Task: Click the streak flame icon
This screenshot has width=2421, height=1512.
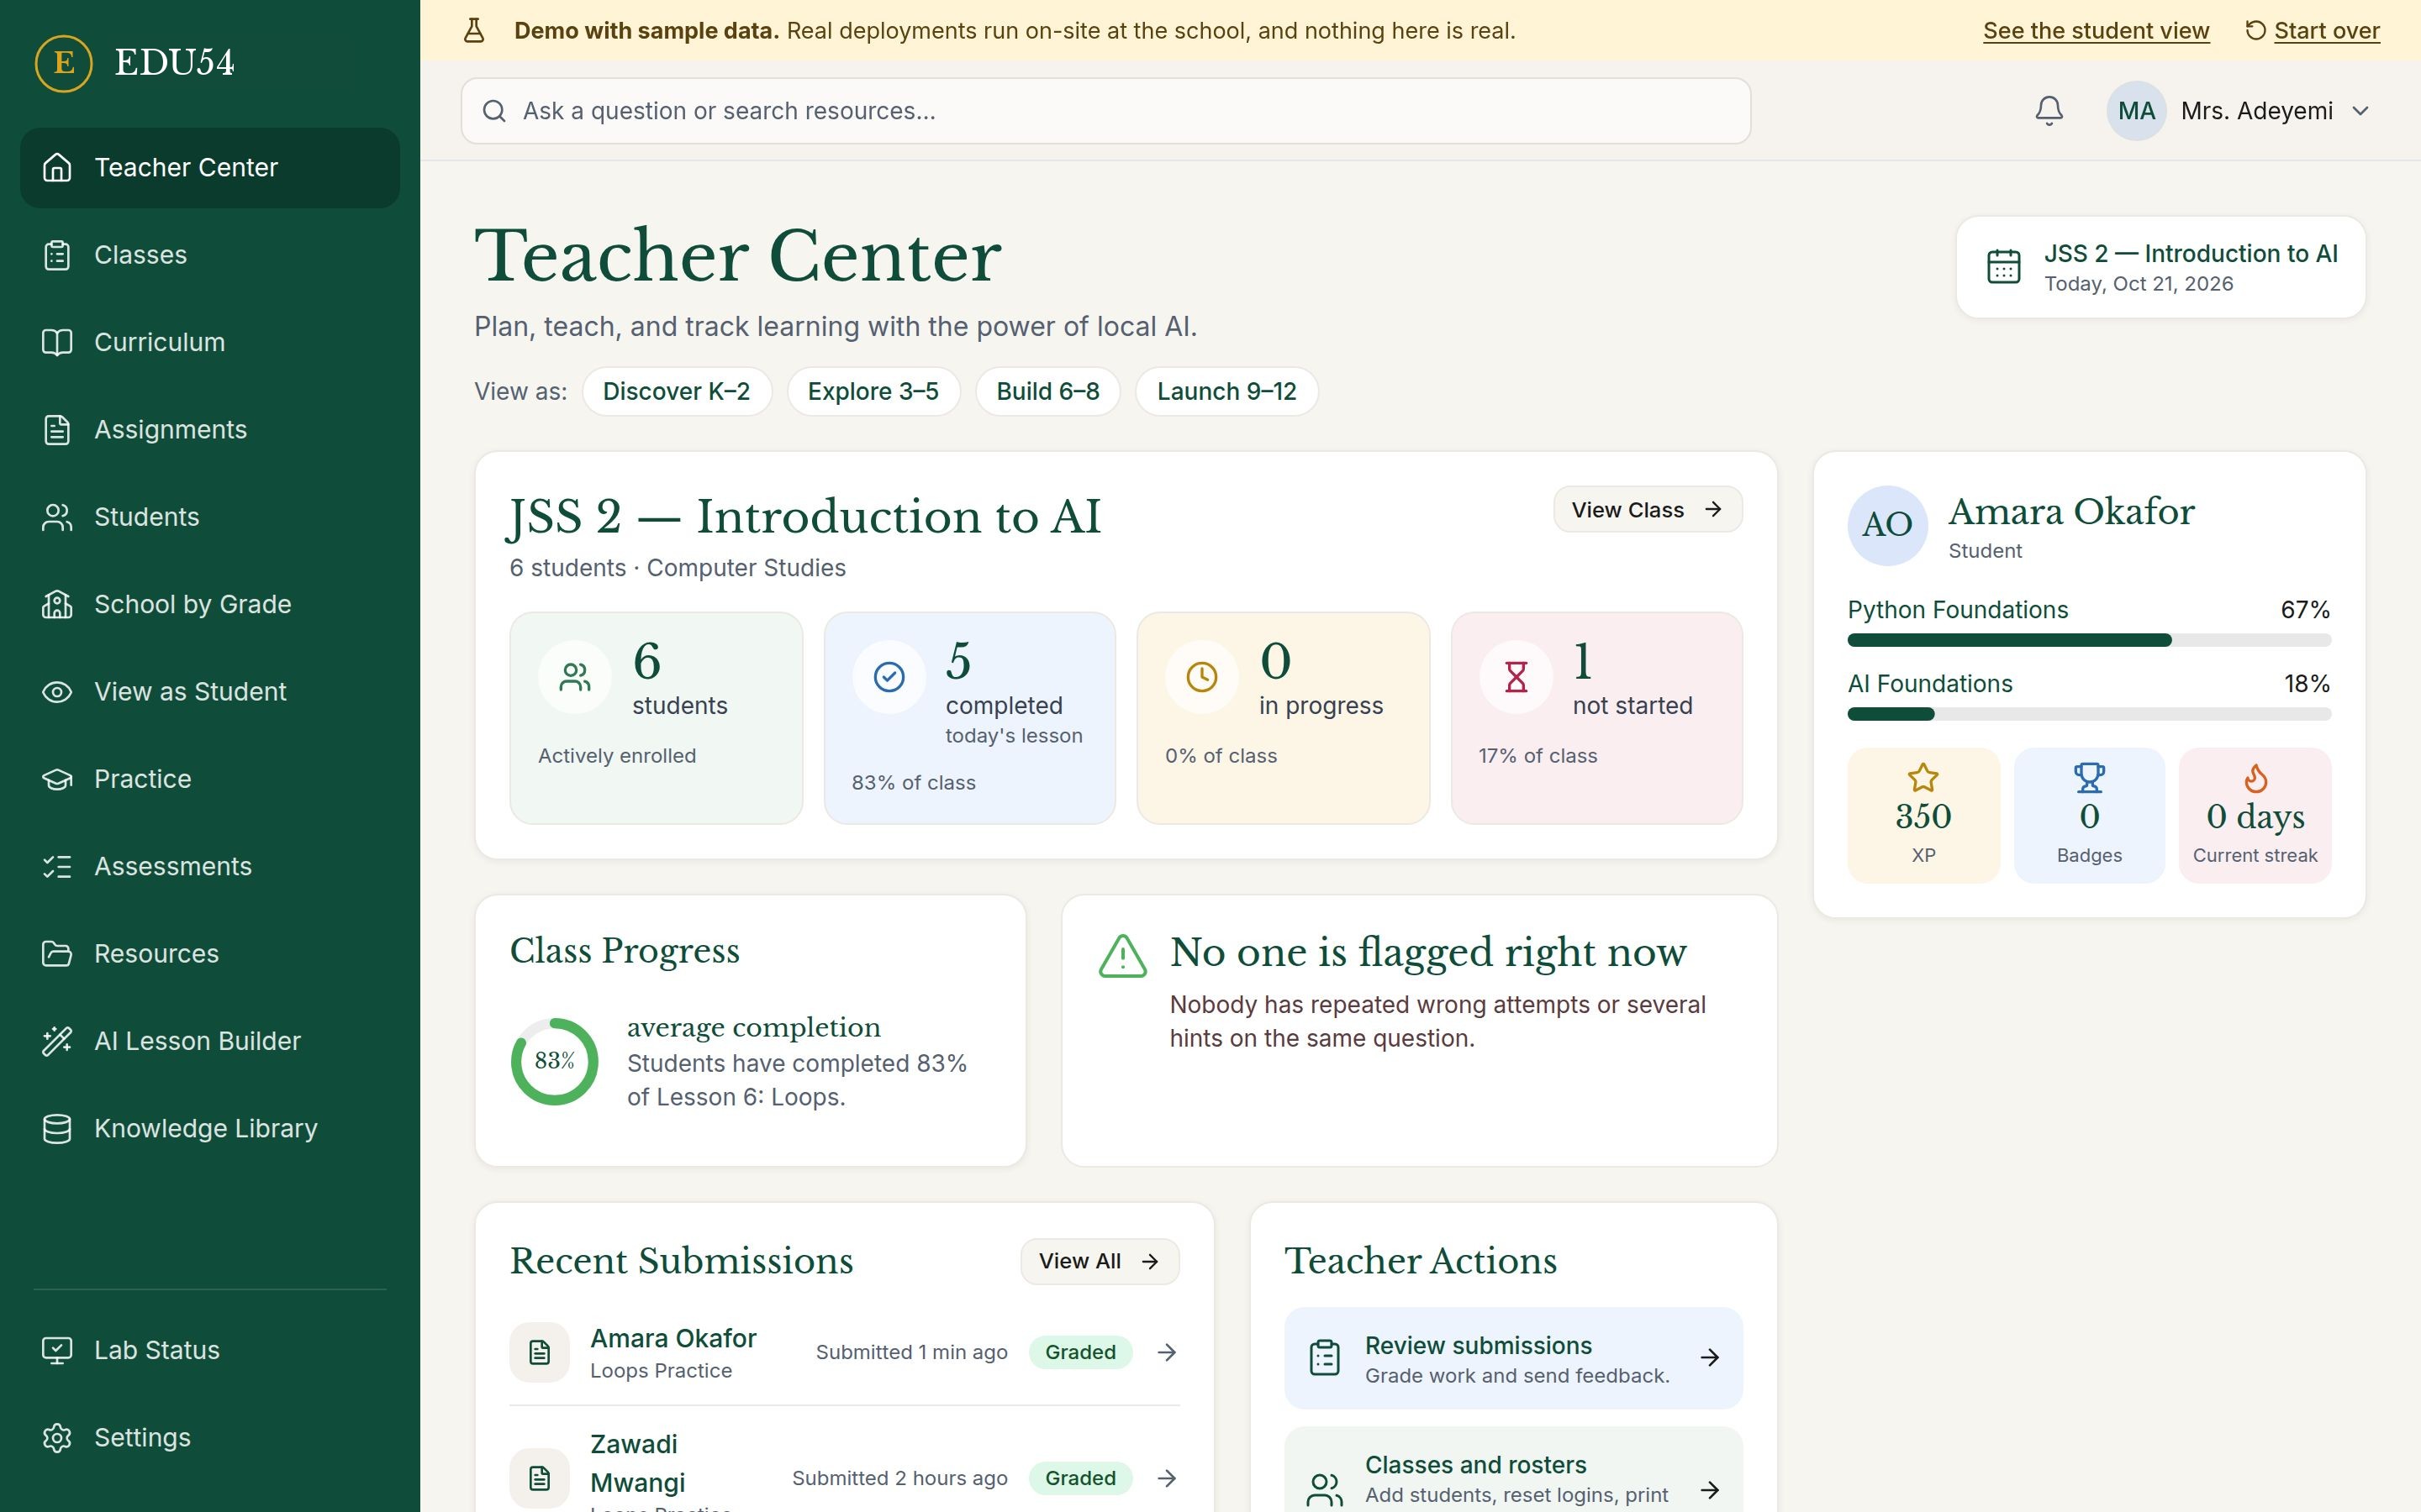Action: pos(2255,777)
